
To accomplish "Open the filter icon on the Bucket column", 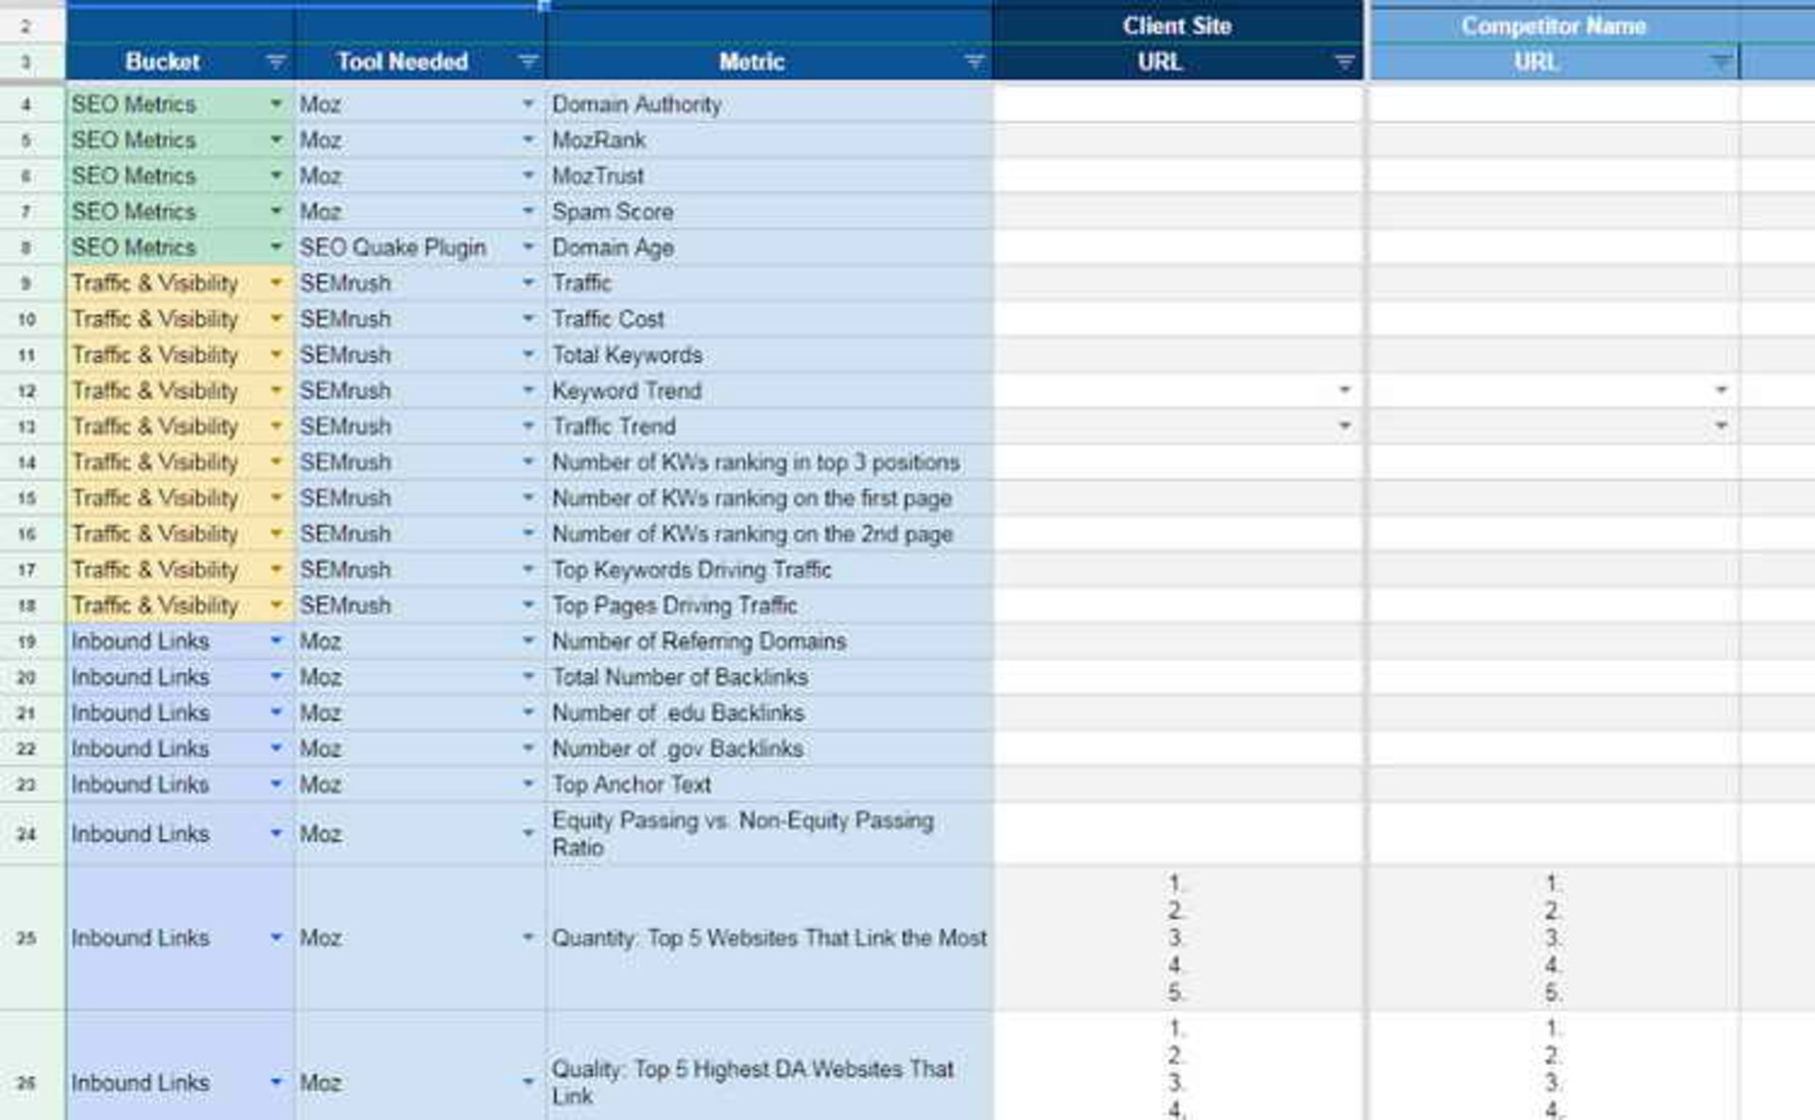I will click(274, 62).
